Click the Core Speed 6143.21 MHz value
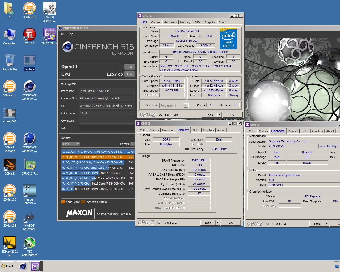The width and height of the screenshot is (340, 272). click(172, 81)
